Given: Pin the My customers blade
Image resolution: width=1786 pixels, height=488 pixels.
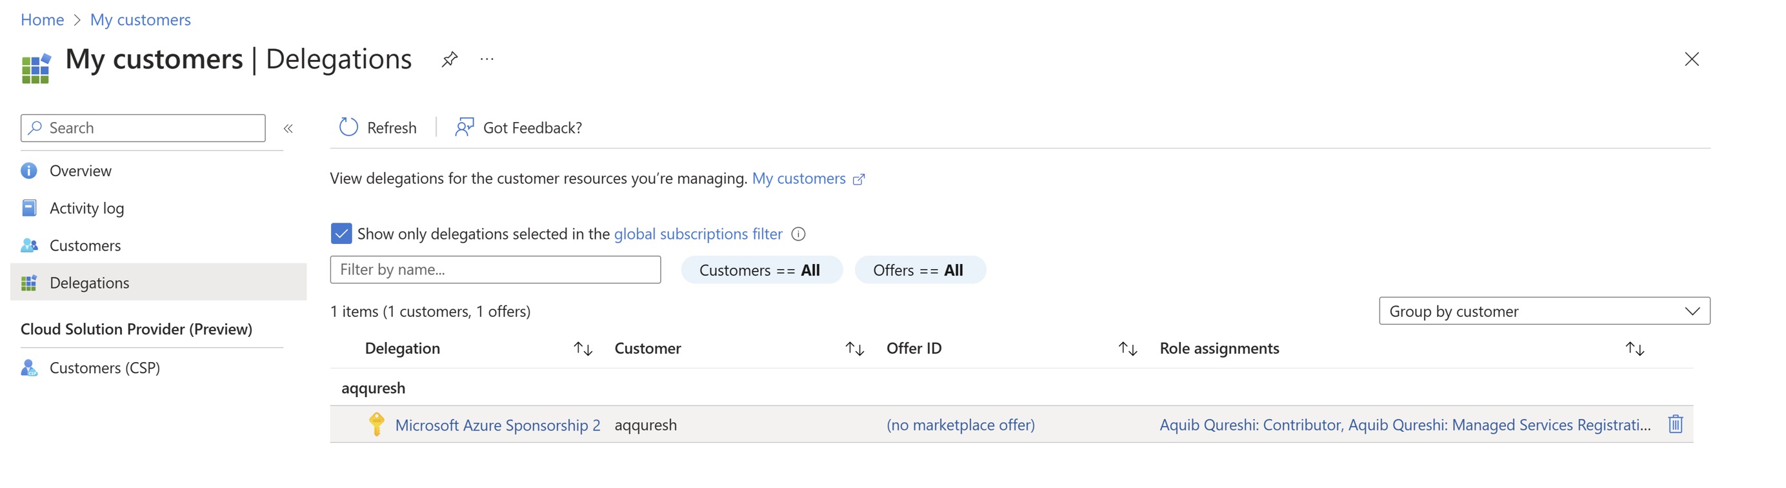Looking at the screenshot, I should (449, 59).
